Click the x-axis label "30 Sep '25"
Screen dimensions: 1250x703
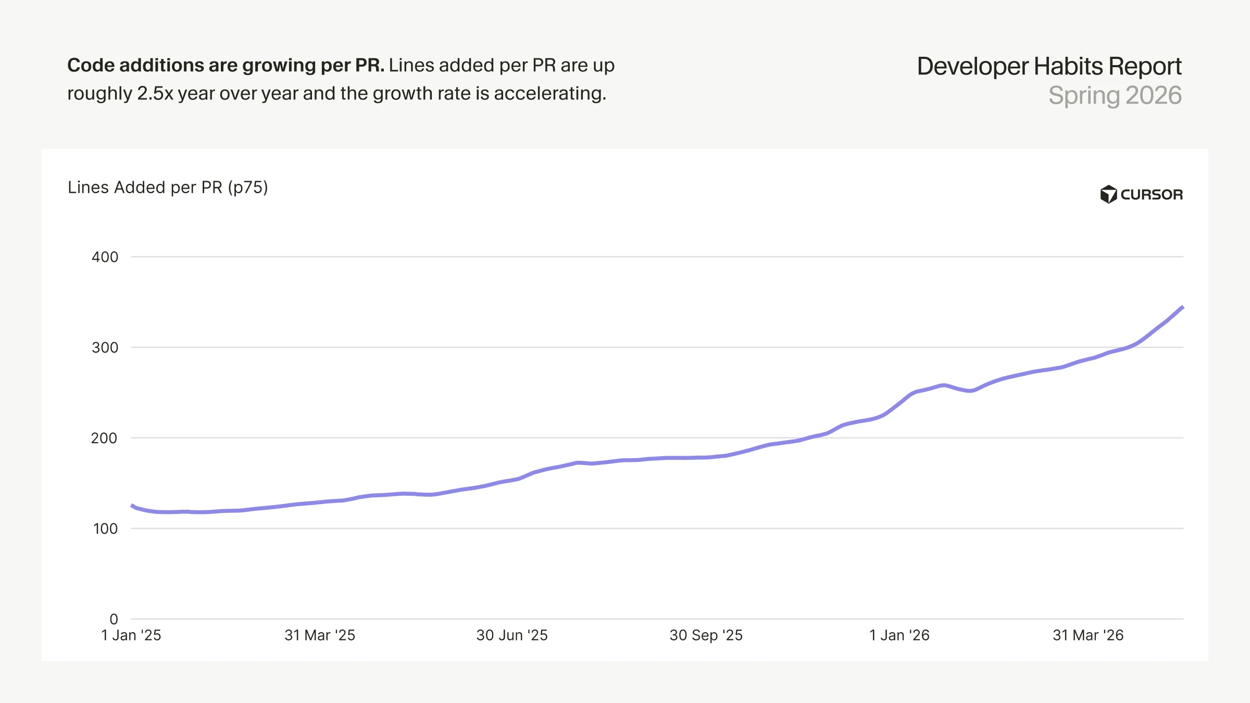(x=706, y=635)
